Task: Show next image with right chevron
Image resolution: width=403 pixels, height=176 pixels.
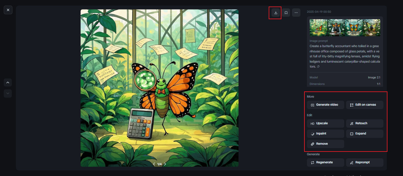Action: (x=165, y=164)
